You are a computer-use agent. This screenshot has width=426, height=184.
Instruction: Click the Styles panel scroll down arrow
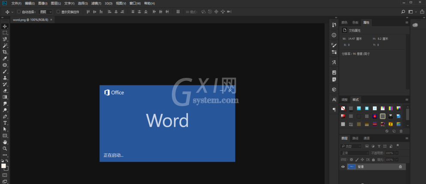pos(408,125)
